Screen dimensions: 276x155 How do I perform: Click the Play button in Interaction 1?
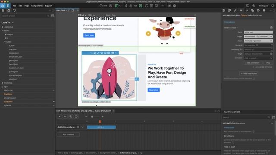[268, 63]
